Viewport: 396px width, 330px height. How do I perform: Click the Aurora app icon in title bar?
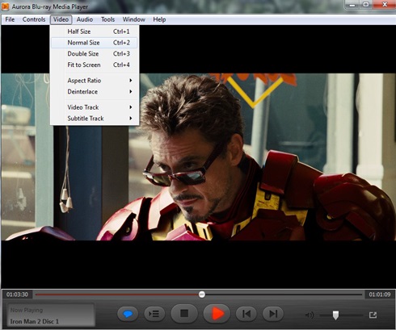[x=6, y=6]
